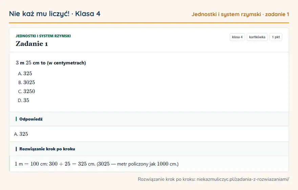Click the answer 'A. 325' under Odpowiedź
Screen dimensions: 298x190
[x=21, y=134]
